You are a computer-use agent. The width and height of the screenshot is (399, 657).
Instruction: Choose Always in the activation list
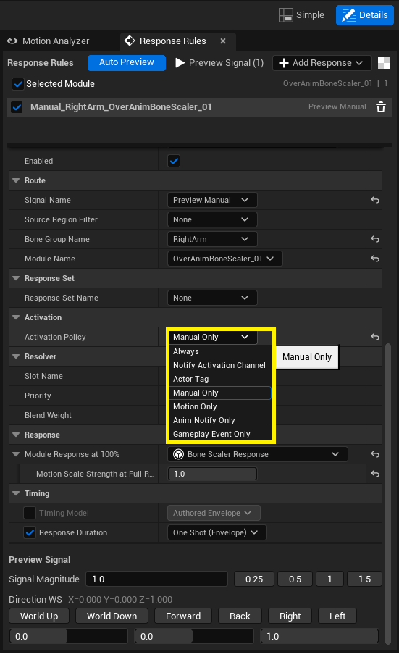tap(220, 351)
